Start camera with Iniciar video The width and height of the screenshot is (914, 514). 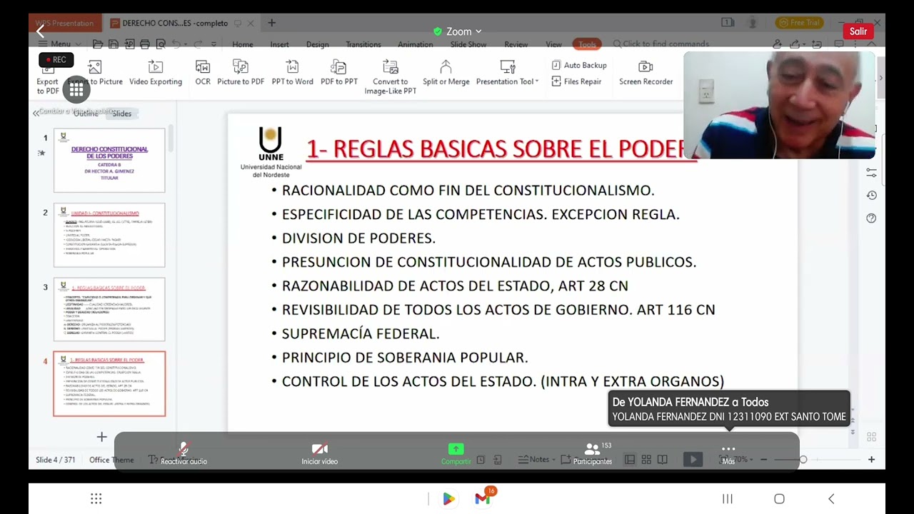coord(319,453)
